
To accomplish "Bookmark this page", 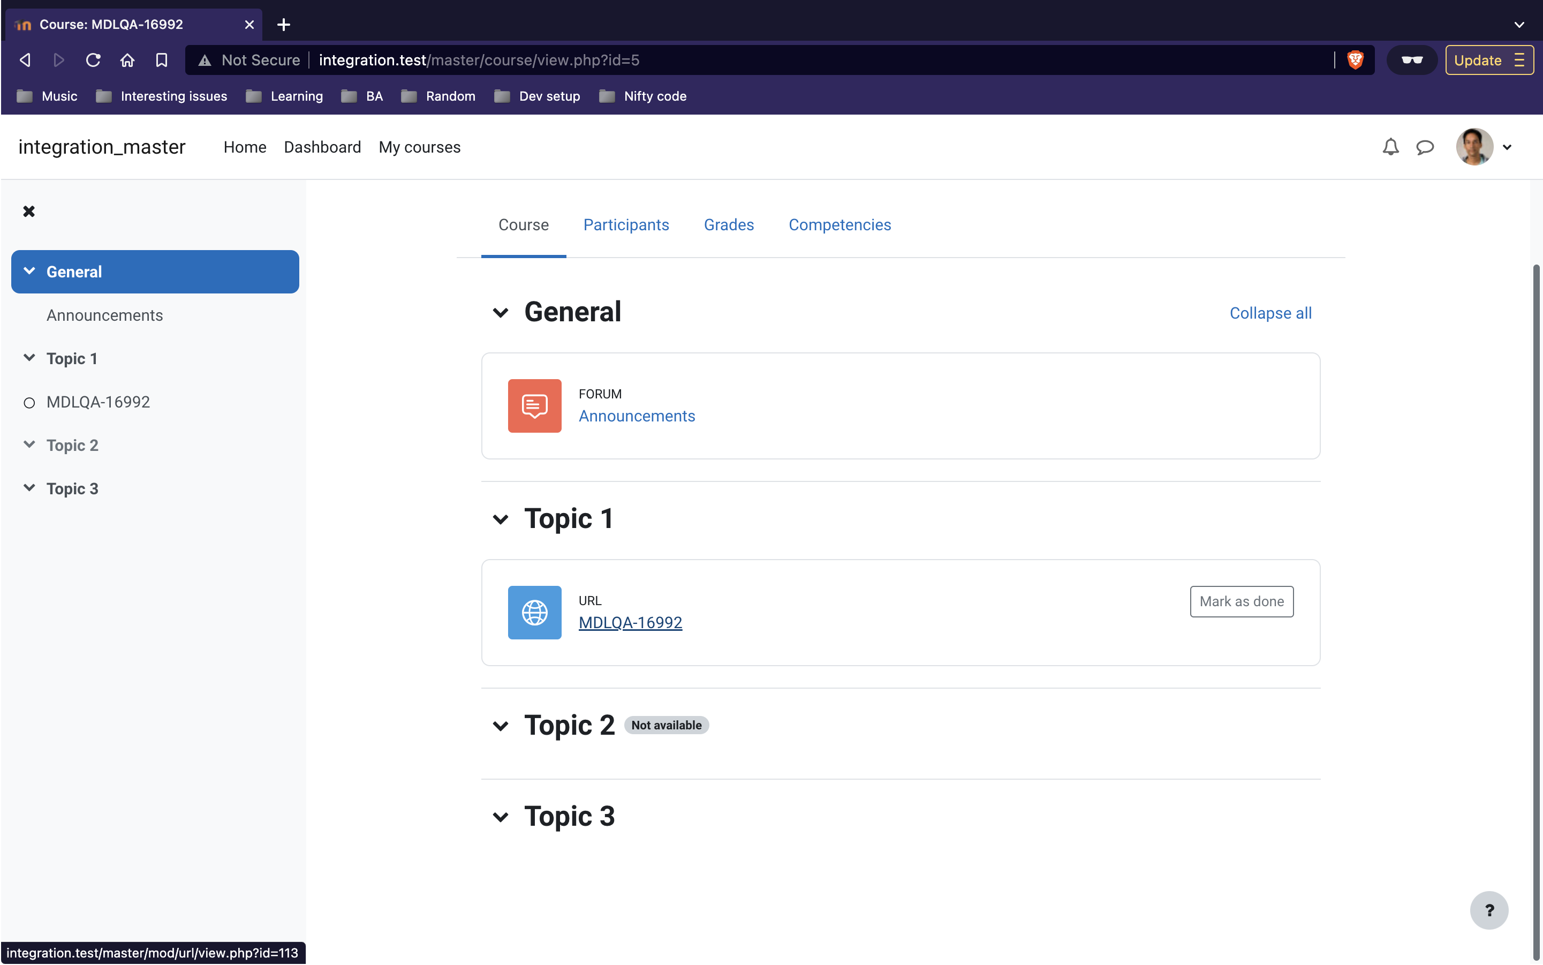I will pyautogui.click(x=162, y=60).
